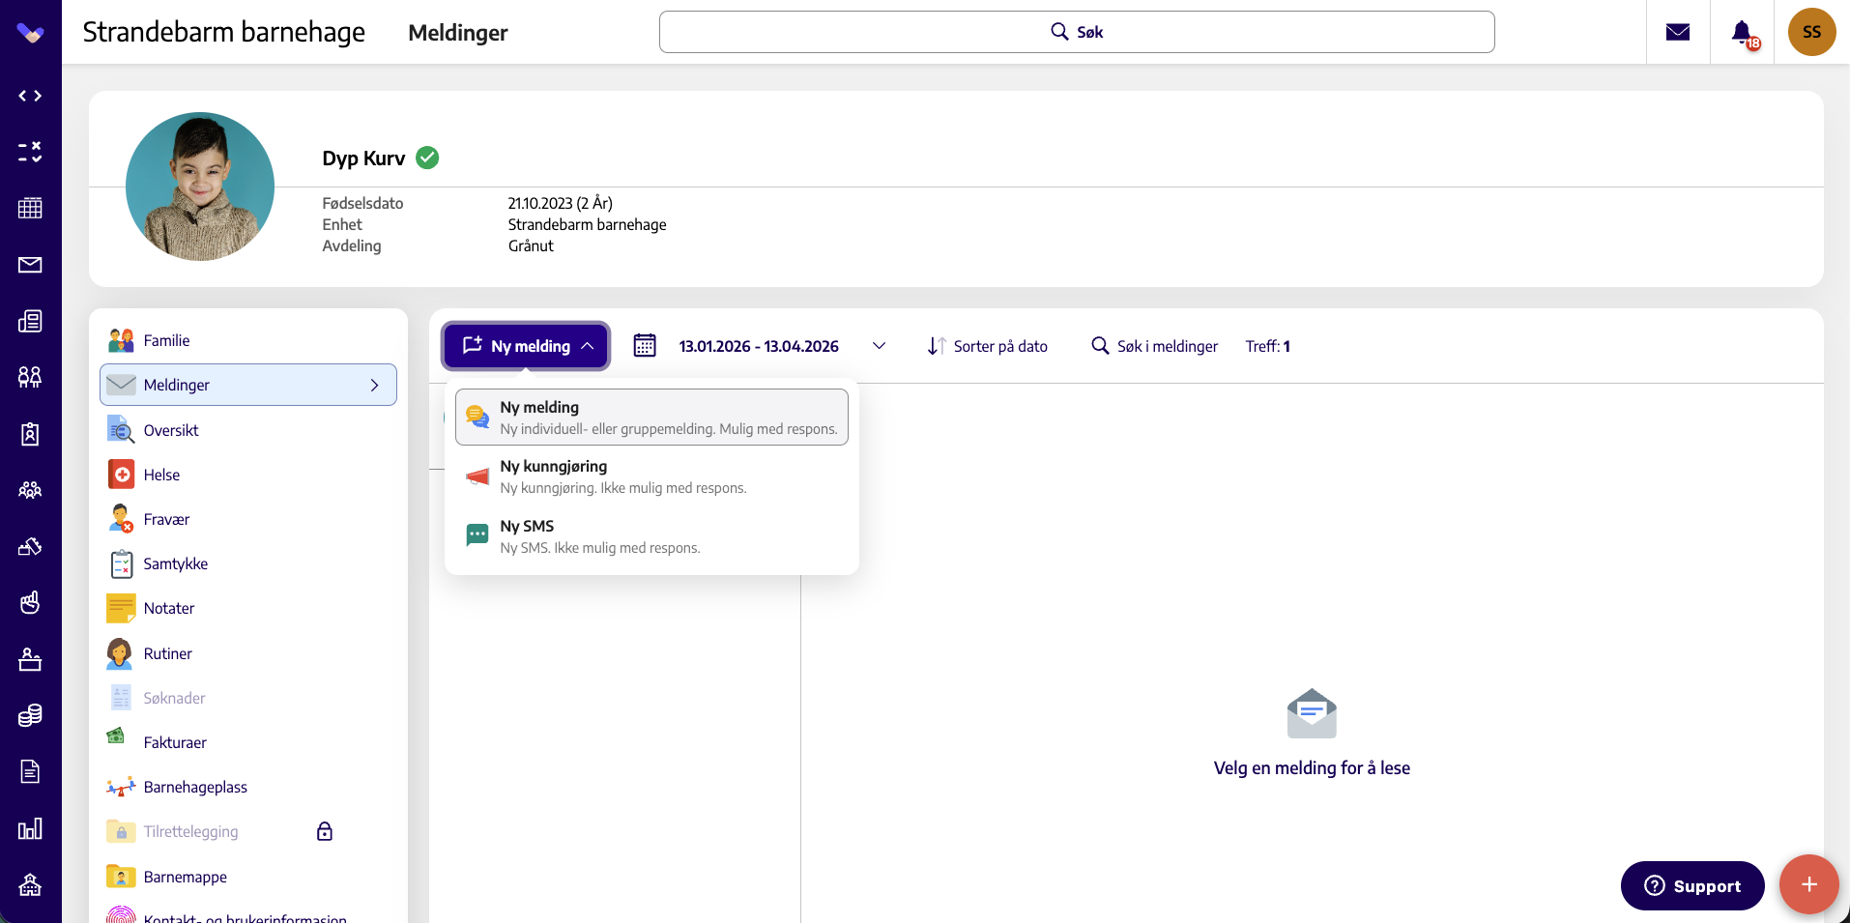
Task: Click the top Søk search field
Action: [1077, 32]
